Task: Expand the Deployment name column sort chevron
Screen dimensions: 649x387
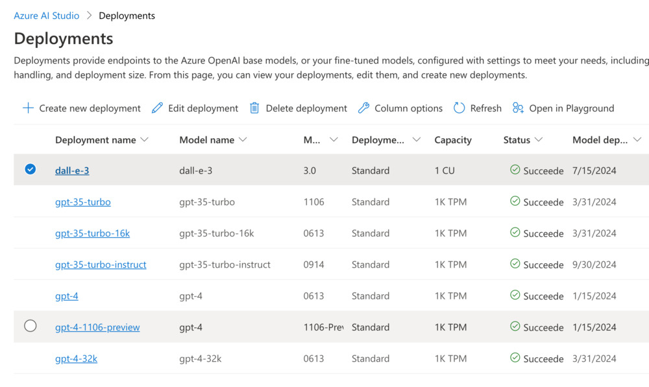Action: coord(144,140)
